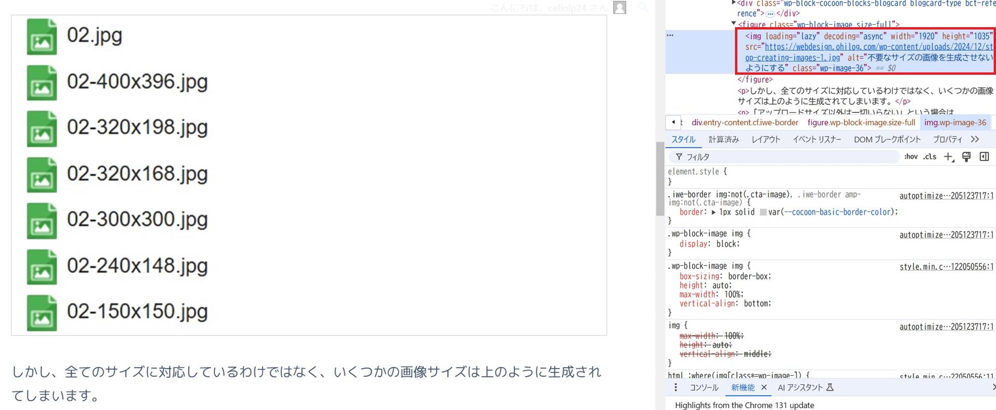Expand the border shorthand property triangle
The image size is (996, 410).
[714, 212]
